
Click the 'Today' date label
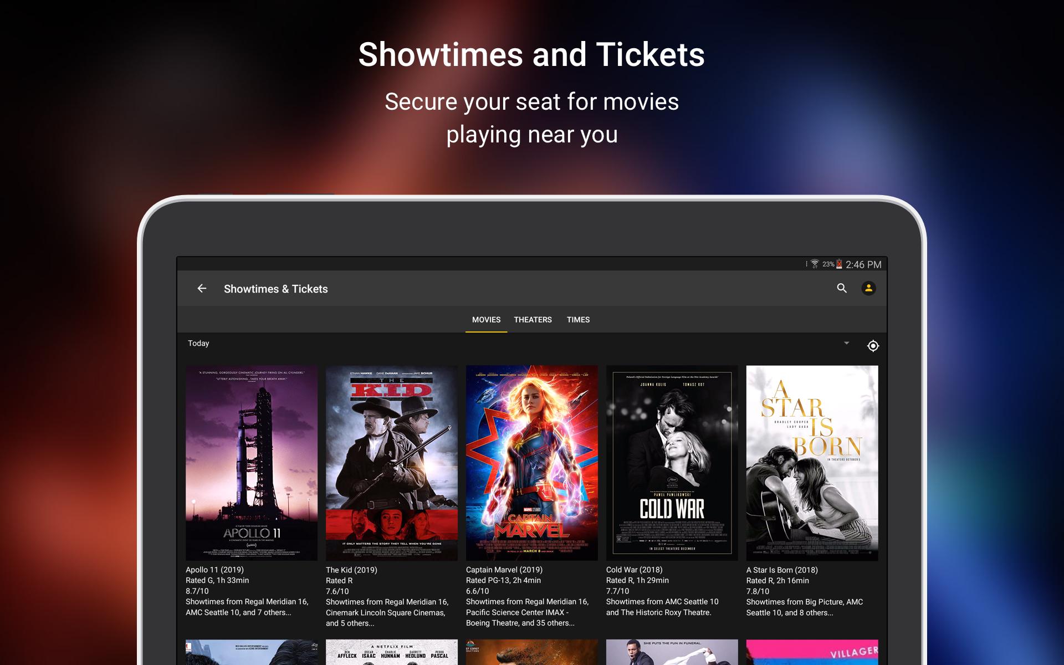198,344
